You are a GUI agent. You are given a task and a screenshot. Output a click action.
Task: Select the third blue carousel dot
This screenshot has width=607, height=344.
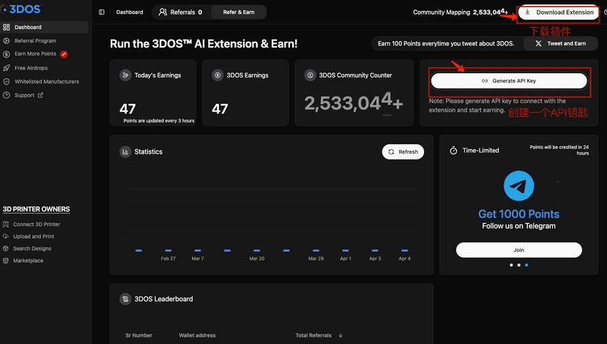[526, 265]
